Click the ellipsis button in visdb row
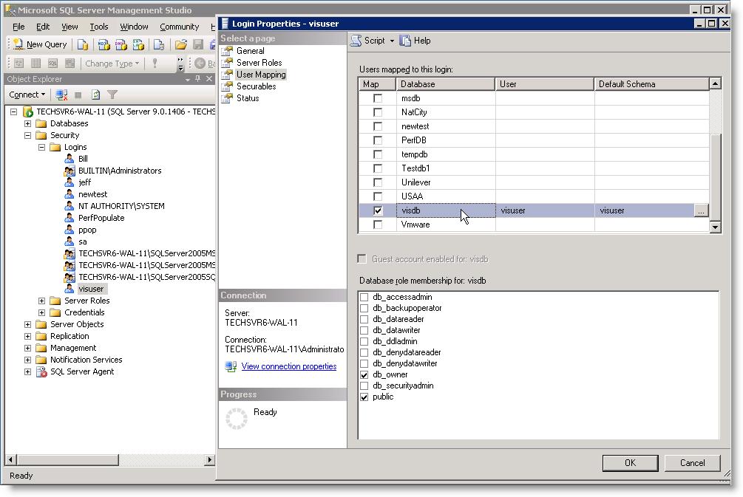The width and height of the screenshot is (743, 497). [701, 210]
